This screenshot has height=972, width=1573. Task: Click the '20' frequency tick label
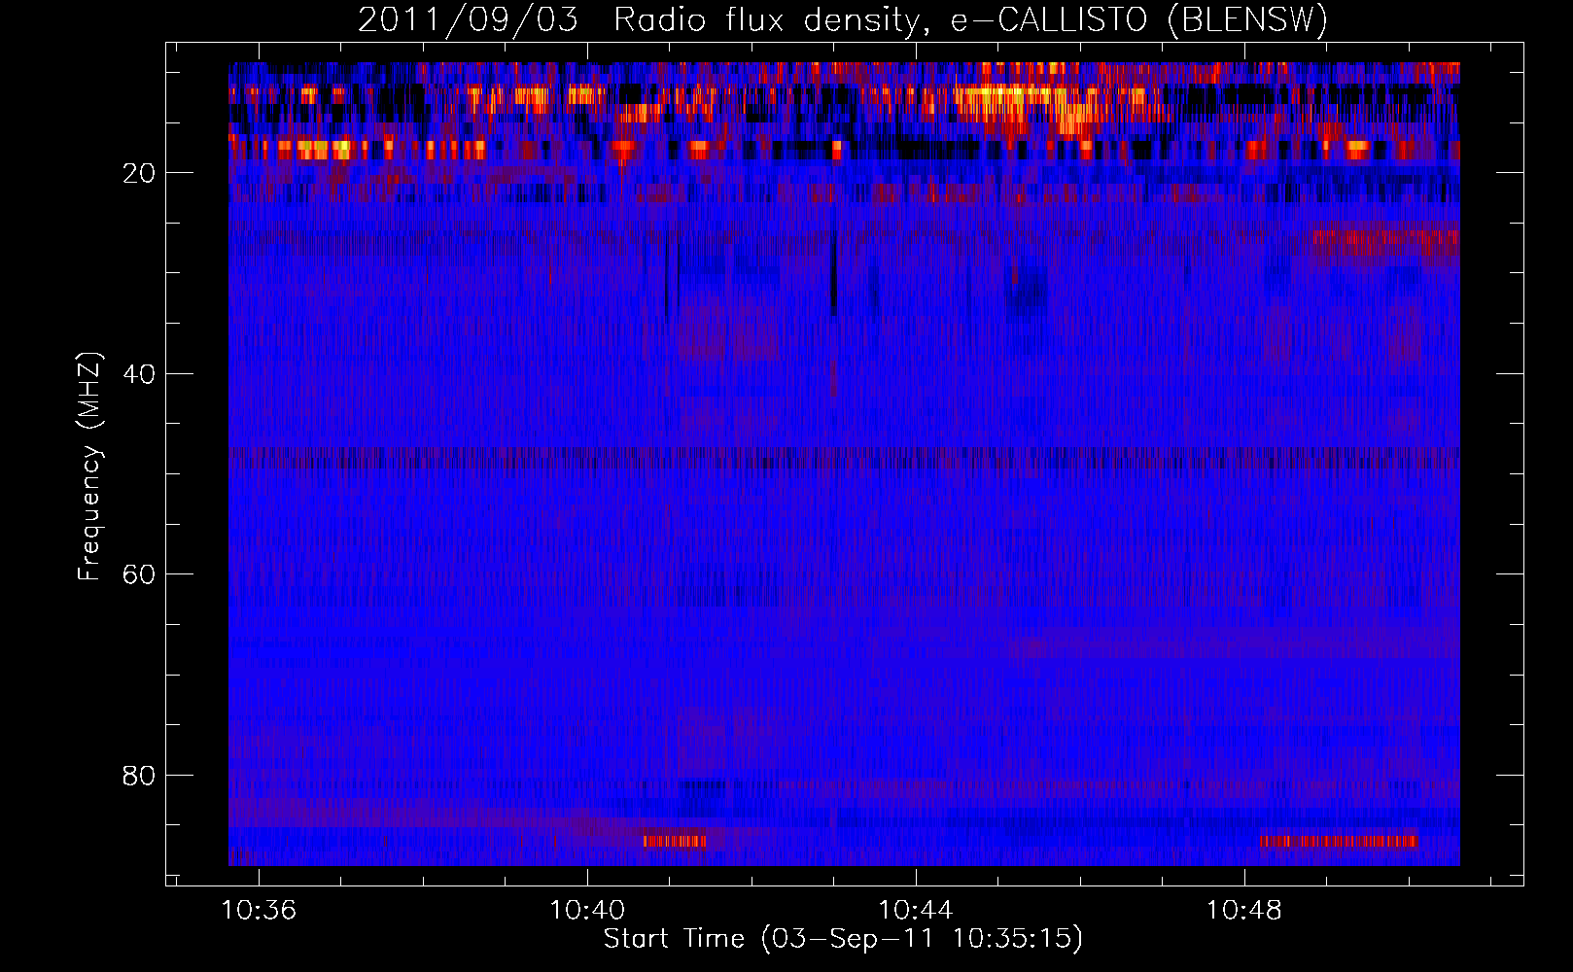tap(139, 173)
